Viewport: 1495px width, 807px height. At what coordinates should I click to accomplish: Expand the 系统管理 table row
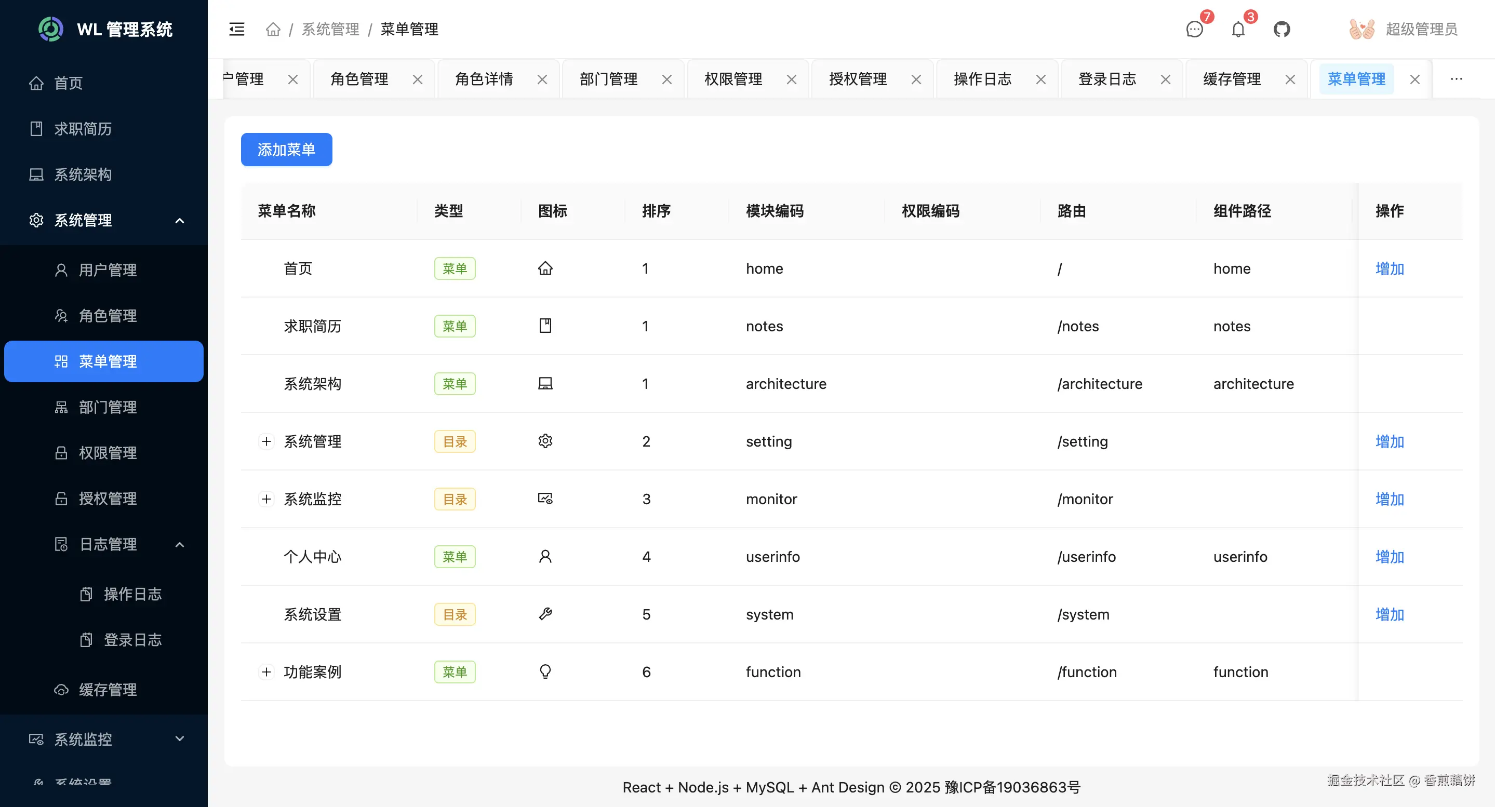[x=266, y=441]
